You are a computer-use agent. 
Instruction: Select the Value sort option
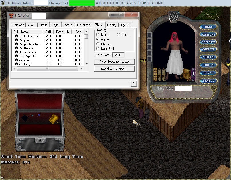point(98,39)
